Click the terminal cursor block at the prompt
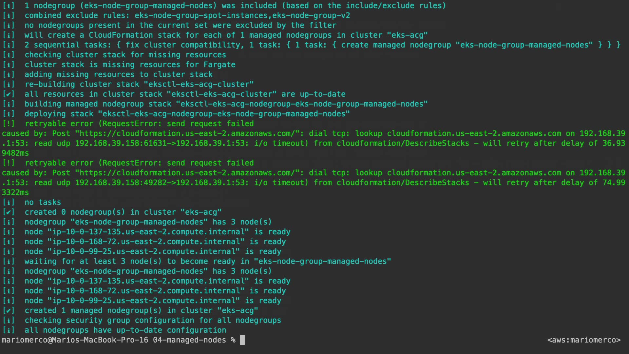Image resolution: width=629 pixels, height=354 pixels. point(242,340)
